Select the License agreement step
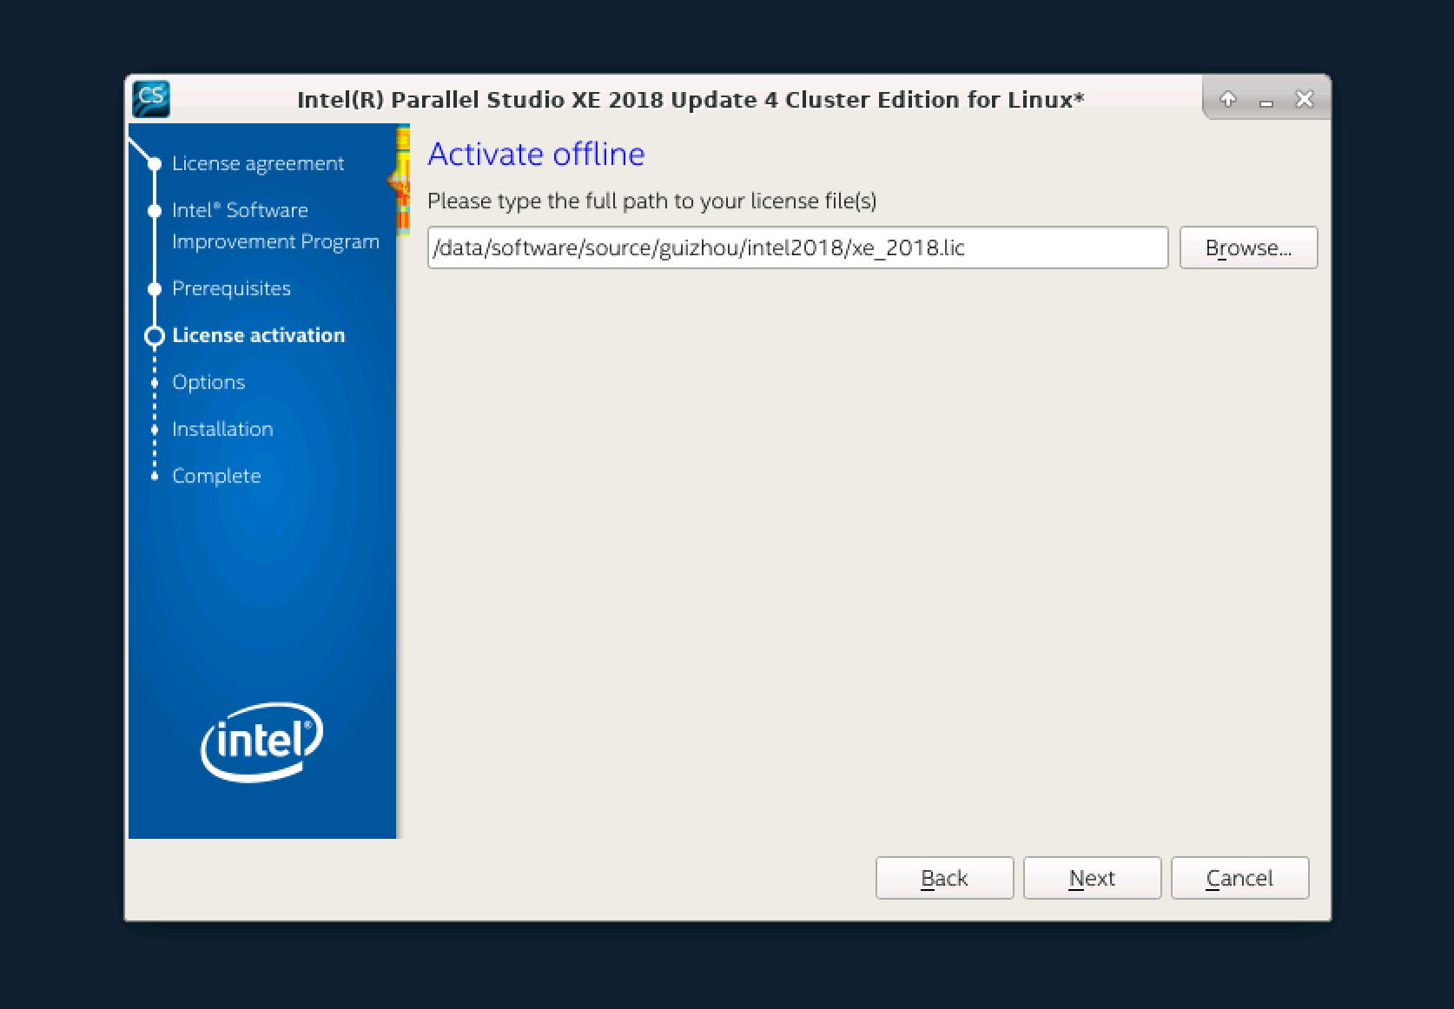Image resolution: width=1454 pixels, height=1009 pixels. 257,163
